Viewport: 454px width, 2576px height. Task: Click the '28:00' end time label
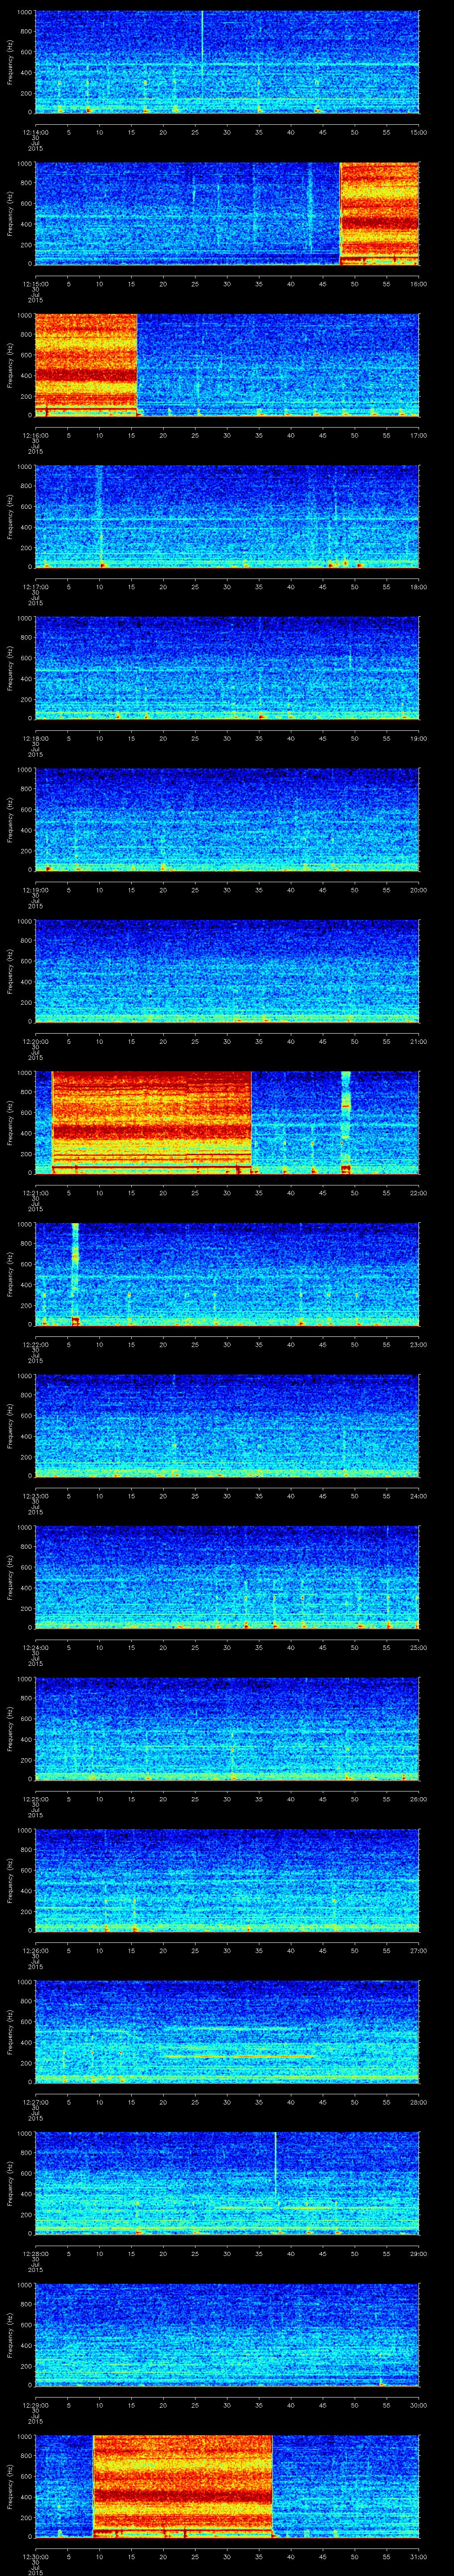click(x=418, y=2102)
